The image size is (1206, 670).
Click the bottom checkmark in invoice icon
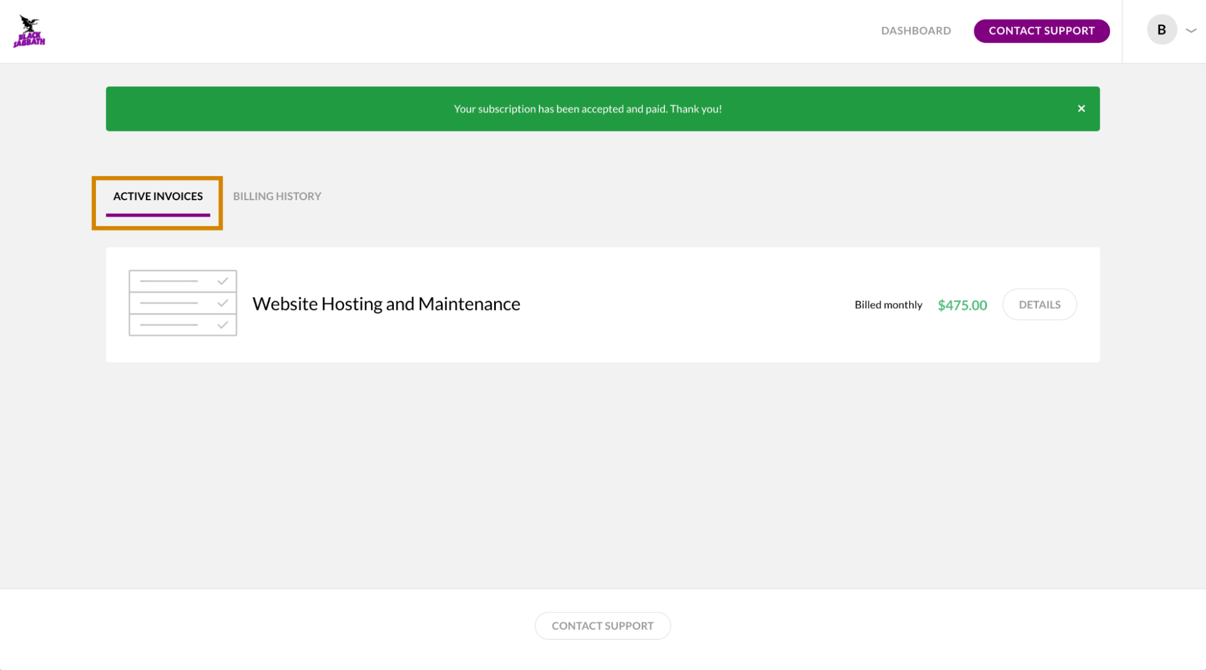(223, 325)
